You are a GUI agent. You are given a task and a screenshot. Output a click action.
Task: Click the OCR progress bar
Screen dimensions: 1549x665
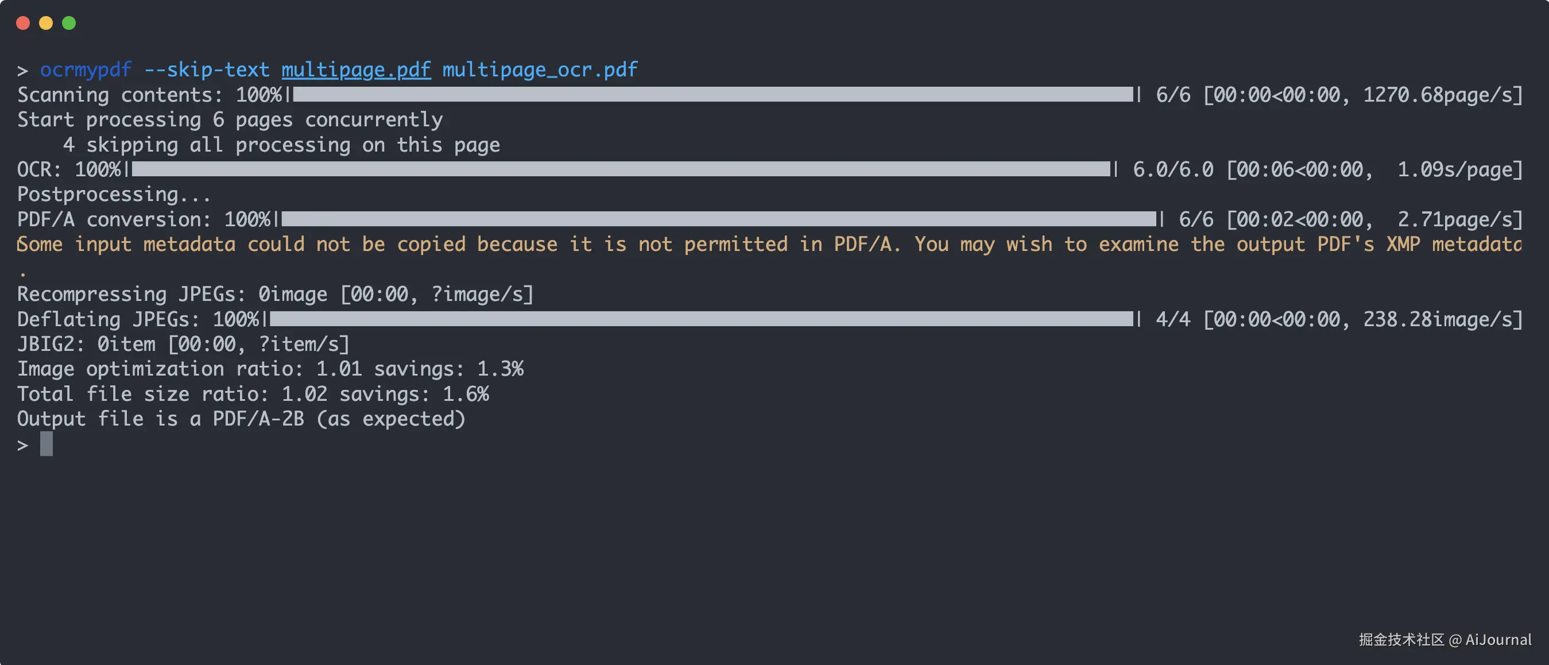click(x=619, y=169)
